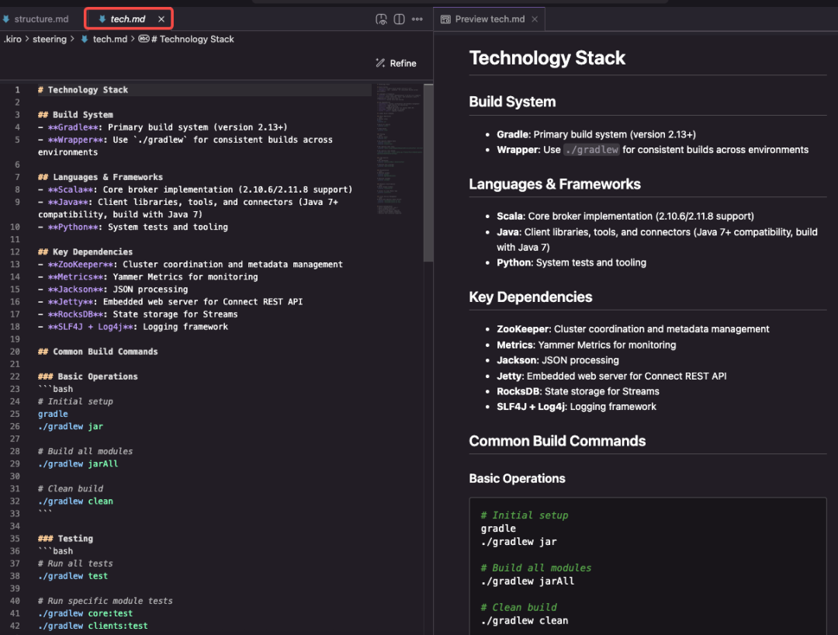Switch to the structure.md tab
The image size is (838, 635).
coord(41,19)
